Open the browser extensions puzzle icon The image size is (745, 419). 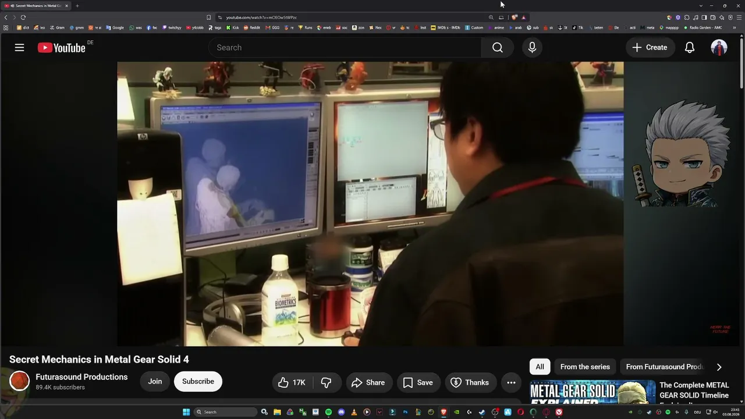[687, 17]
